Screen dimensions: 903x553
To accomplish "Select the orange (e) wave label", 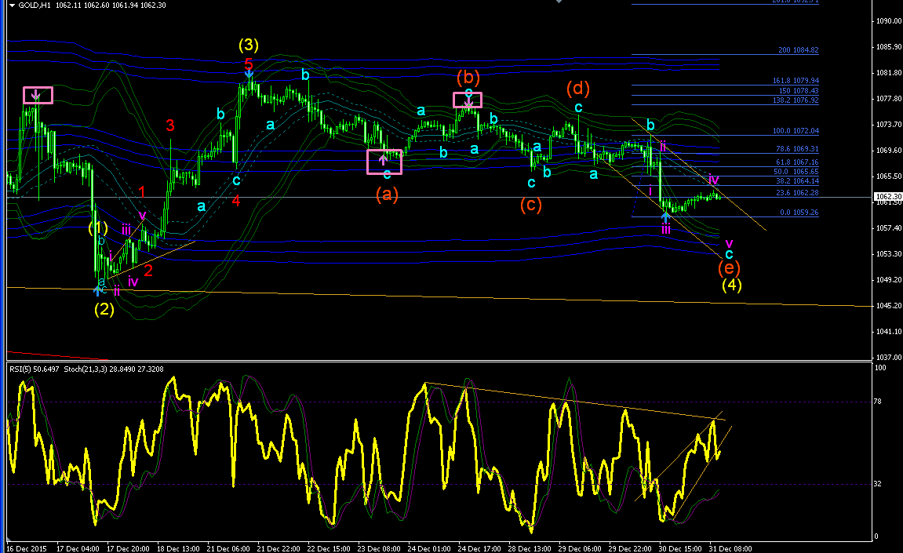I will point(729,267).
